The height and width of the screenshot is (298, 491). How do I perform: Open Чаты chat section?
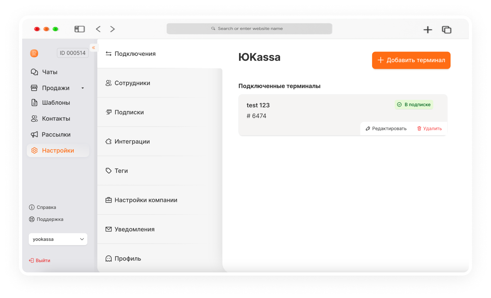pyautogui.click(x=50, y=72)
